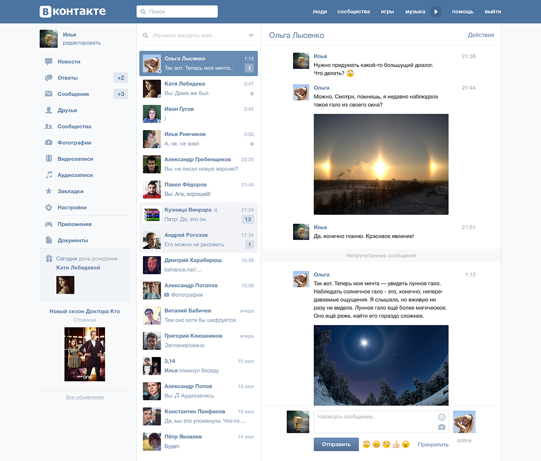Click the camera attach photo icon
The width and height of the screenshot is (541, 461).
tap(442, 427)
